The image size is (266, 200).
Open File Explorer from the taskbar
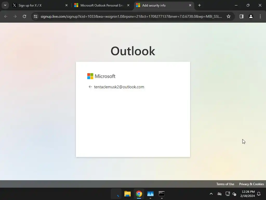pyautogui.click(x=127, y=194)
